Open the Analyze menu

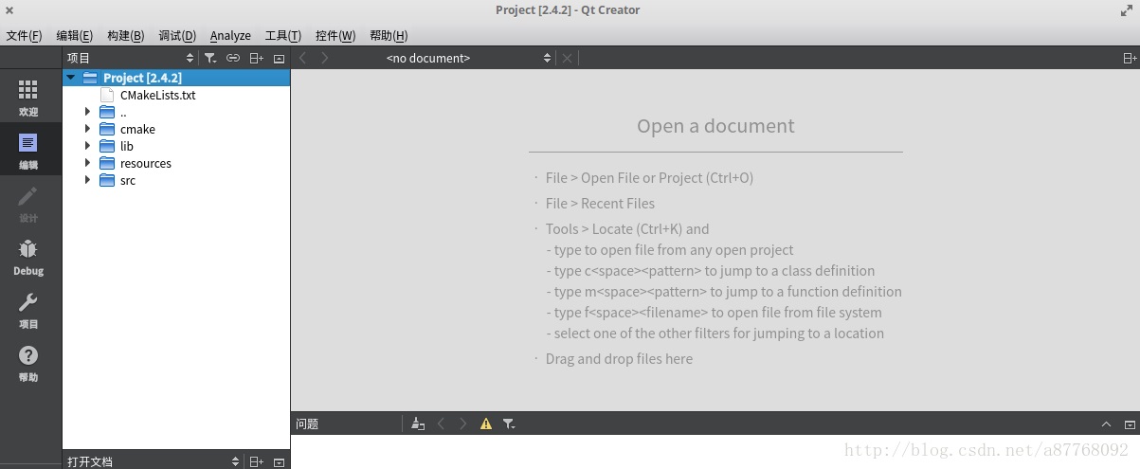click(x=230, y=35)
